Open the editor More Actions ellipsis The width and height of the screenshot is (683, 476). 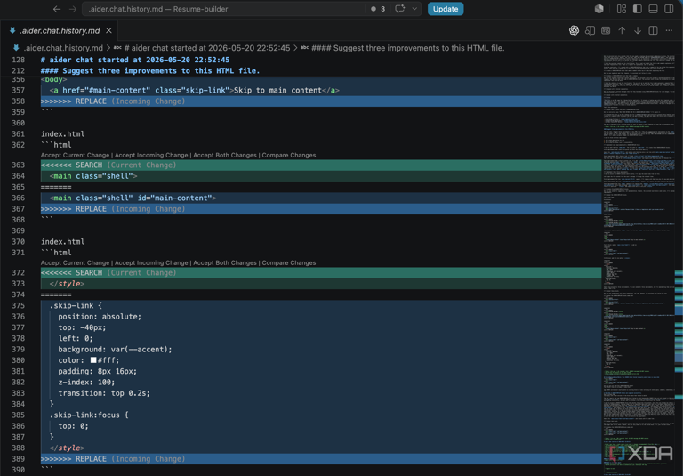tap(669, 30)
